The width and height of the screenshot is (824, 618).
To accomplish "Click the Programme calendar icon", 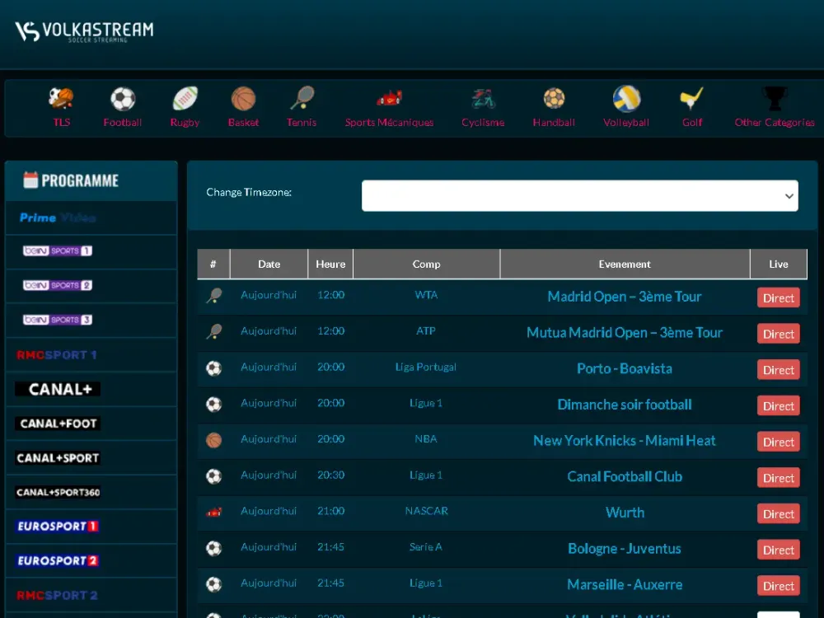I will [x=30, y=180].
